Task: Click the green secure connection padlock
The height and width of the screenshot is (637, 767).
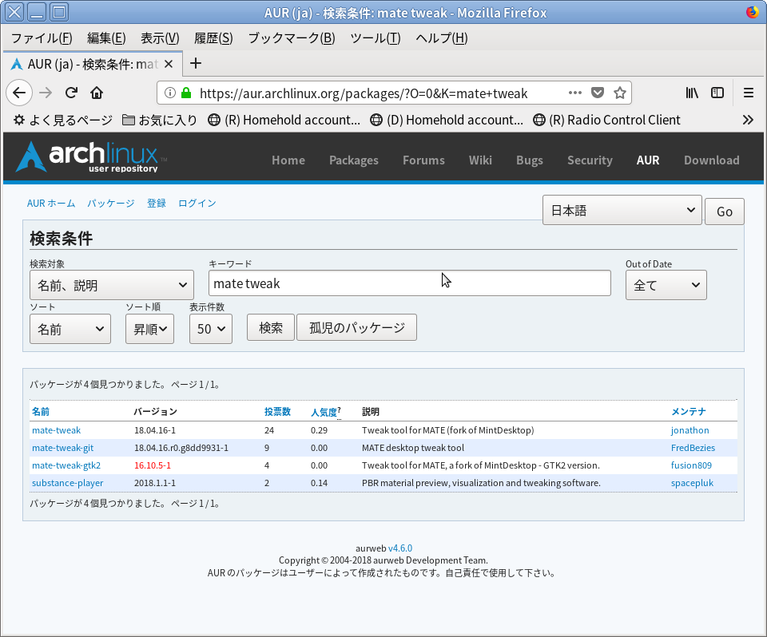Action: (186, 93)
